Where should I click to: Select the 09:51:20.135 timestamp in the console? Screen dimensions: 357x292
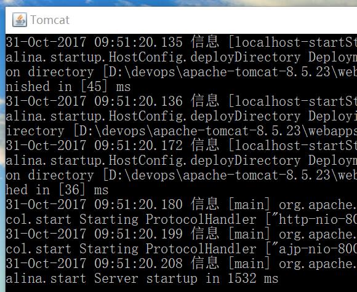click(x=138, y=42)
